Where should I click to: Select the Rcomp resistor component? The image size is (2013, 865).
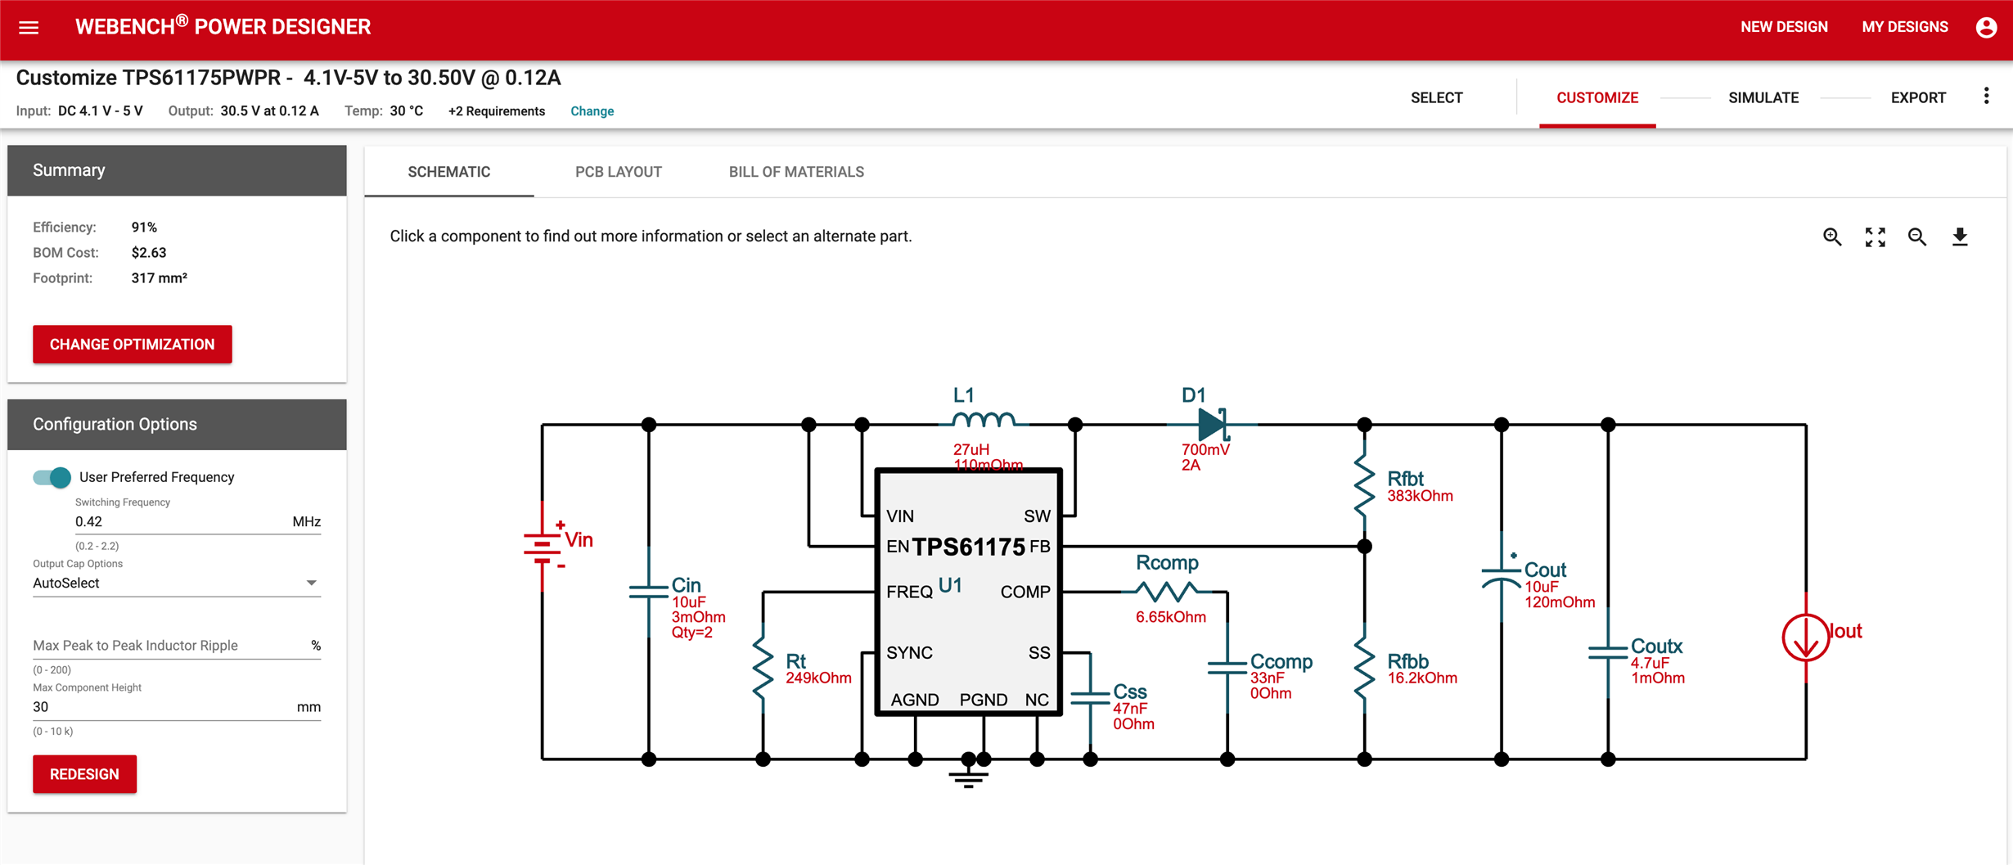pyautogui.click(x=1168, y=590)
